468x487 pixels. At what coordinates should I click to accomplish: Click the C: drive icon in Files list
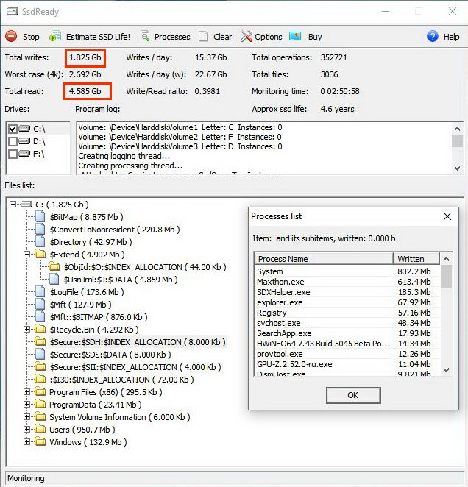26,205
